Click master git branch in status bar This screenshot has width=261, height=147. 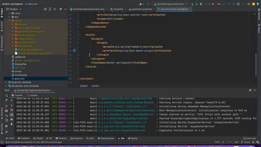point(246,142)
